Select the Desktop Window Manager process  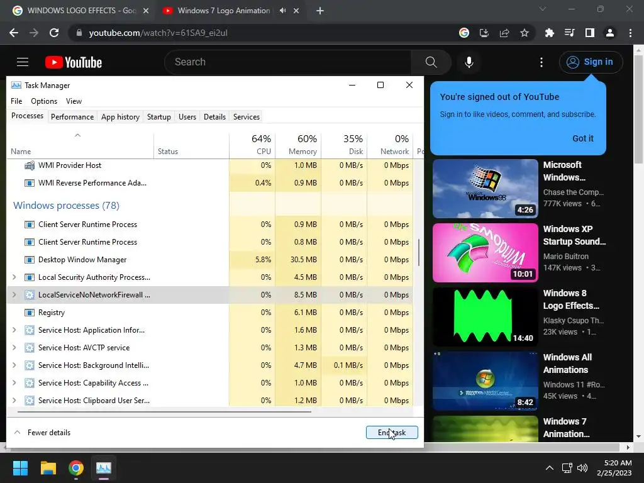coord(210,260)
